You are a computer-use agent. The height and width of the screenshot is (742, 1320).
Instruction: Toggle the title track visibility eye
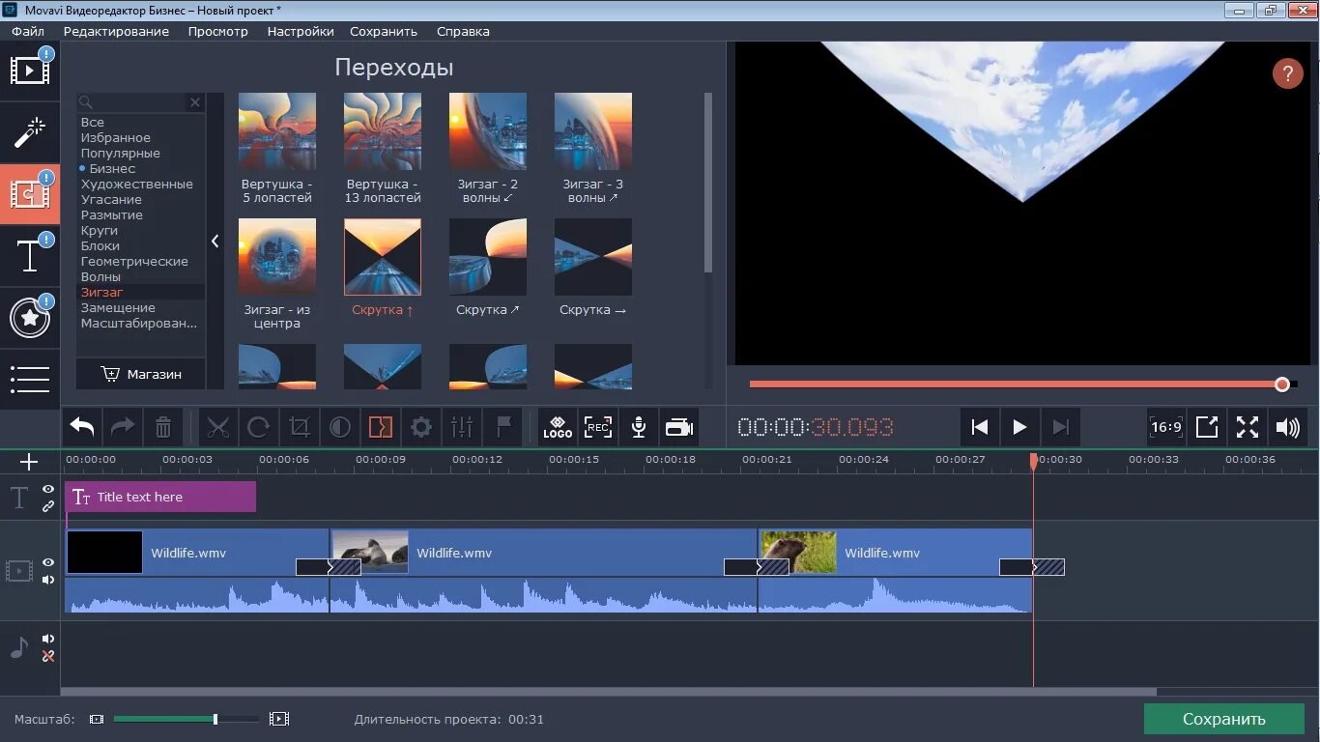click(x=48, y=489)
